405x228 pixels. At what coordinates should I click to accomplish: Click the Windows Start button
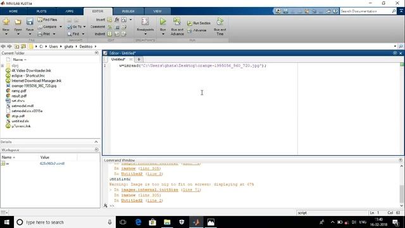click(x=7, y=222)
